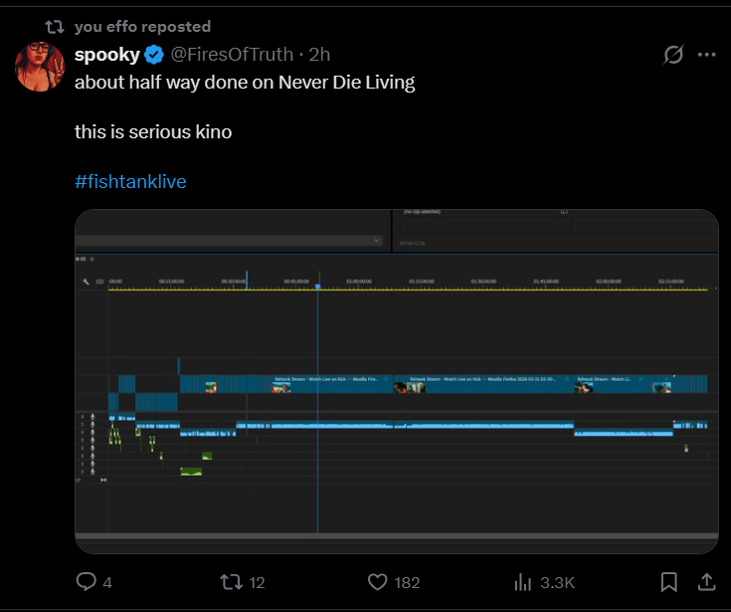731x612 pixels.
Task: Open the share icon menu
Action: [707, 582]
